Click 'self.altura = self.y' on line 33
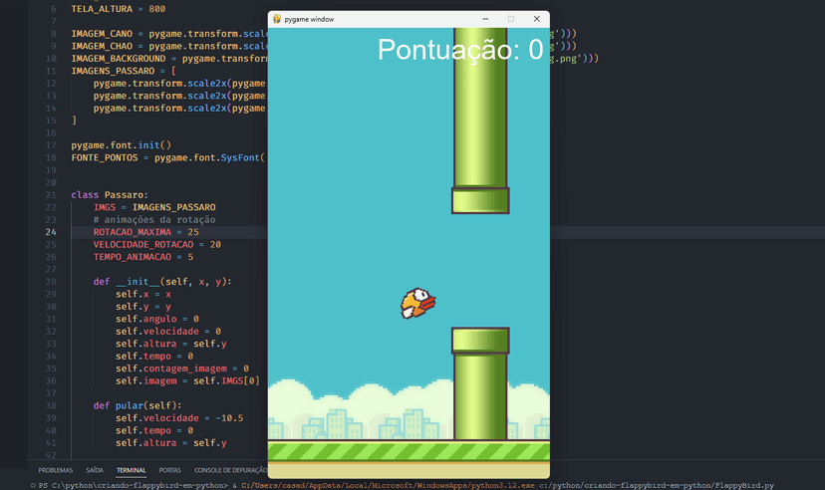 click(x=171, y=344)
